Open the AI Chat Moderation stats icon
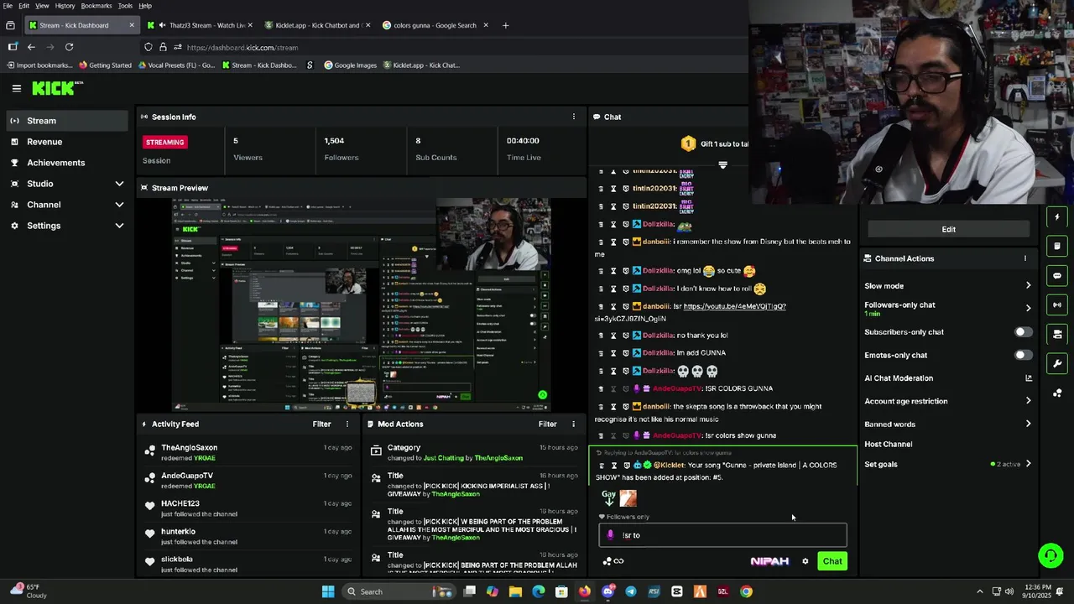 [x=1029, y=378]
